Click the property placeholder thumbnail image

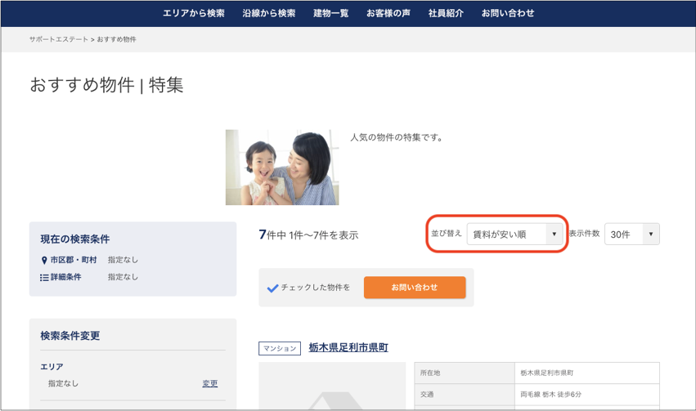[x=332, y=387]
